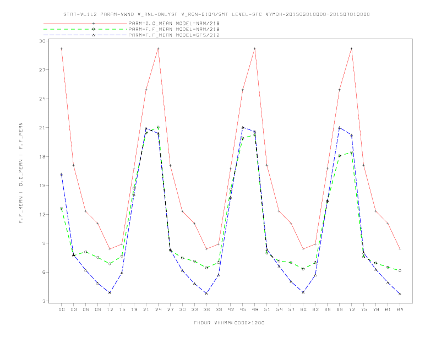Click x-axis forecast hour tick 06
436x337 pixels.
(x=86, y=309)
